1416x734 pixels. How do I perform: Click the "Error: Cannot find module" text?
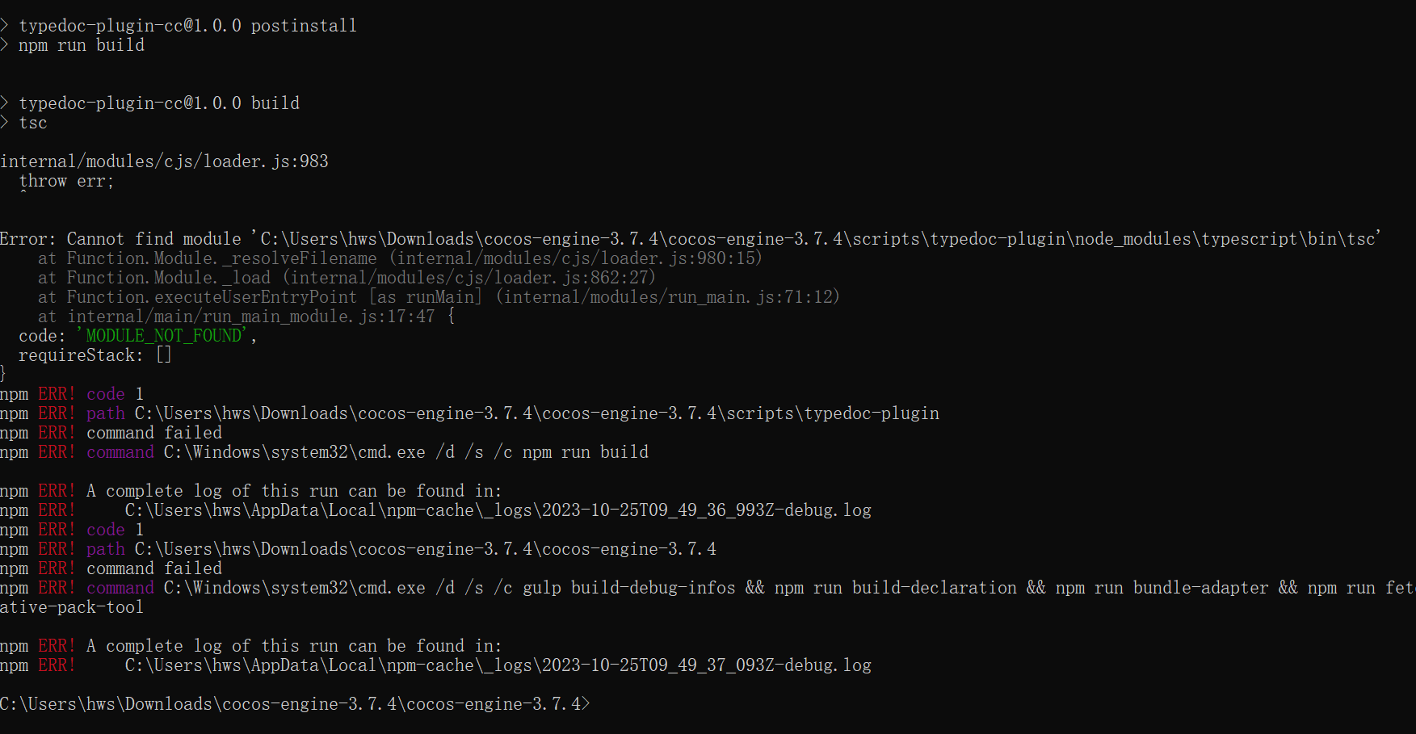(x=121, y=239)
